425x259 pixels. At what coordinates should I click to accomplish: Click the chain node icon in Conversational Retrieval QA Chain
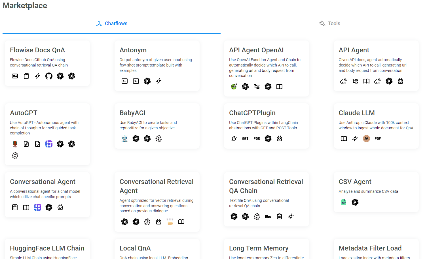291,217
